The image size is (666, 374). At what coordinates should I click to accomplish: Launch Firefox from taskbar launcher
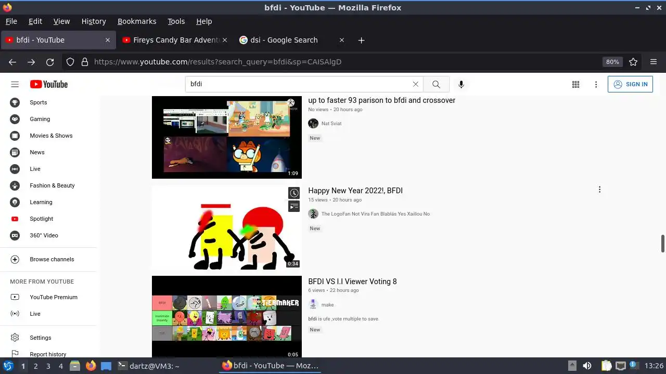tap(91, 366)
